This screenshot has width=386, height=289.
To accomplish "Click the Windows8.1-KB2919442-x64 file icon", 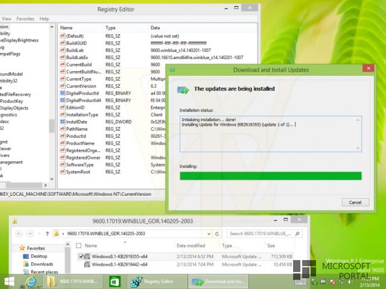I will pos(87,264).
